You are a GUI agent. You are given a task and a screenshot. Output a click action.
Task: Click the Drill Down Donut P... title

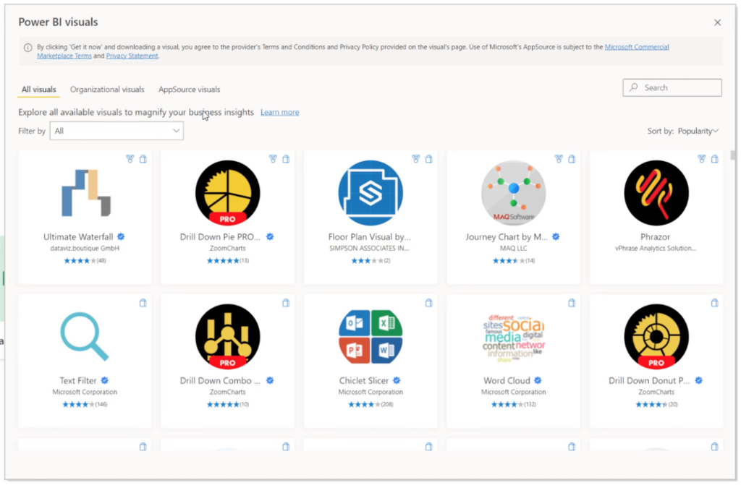649,381
